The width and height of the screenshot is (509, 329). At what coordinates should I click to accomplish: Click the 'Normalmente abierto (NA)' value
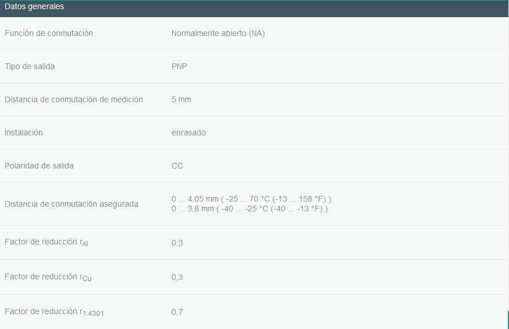218,33
